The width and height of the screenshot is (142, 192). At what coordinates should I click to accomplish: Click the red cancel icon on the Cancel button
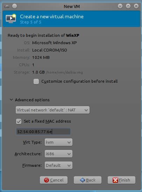(47, 180)
